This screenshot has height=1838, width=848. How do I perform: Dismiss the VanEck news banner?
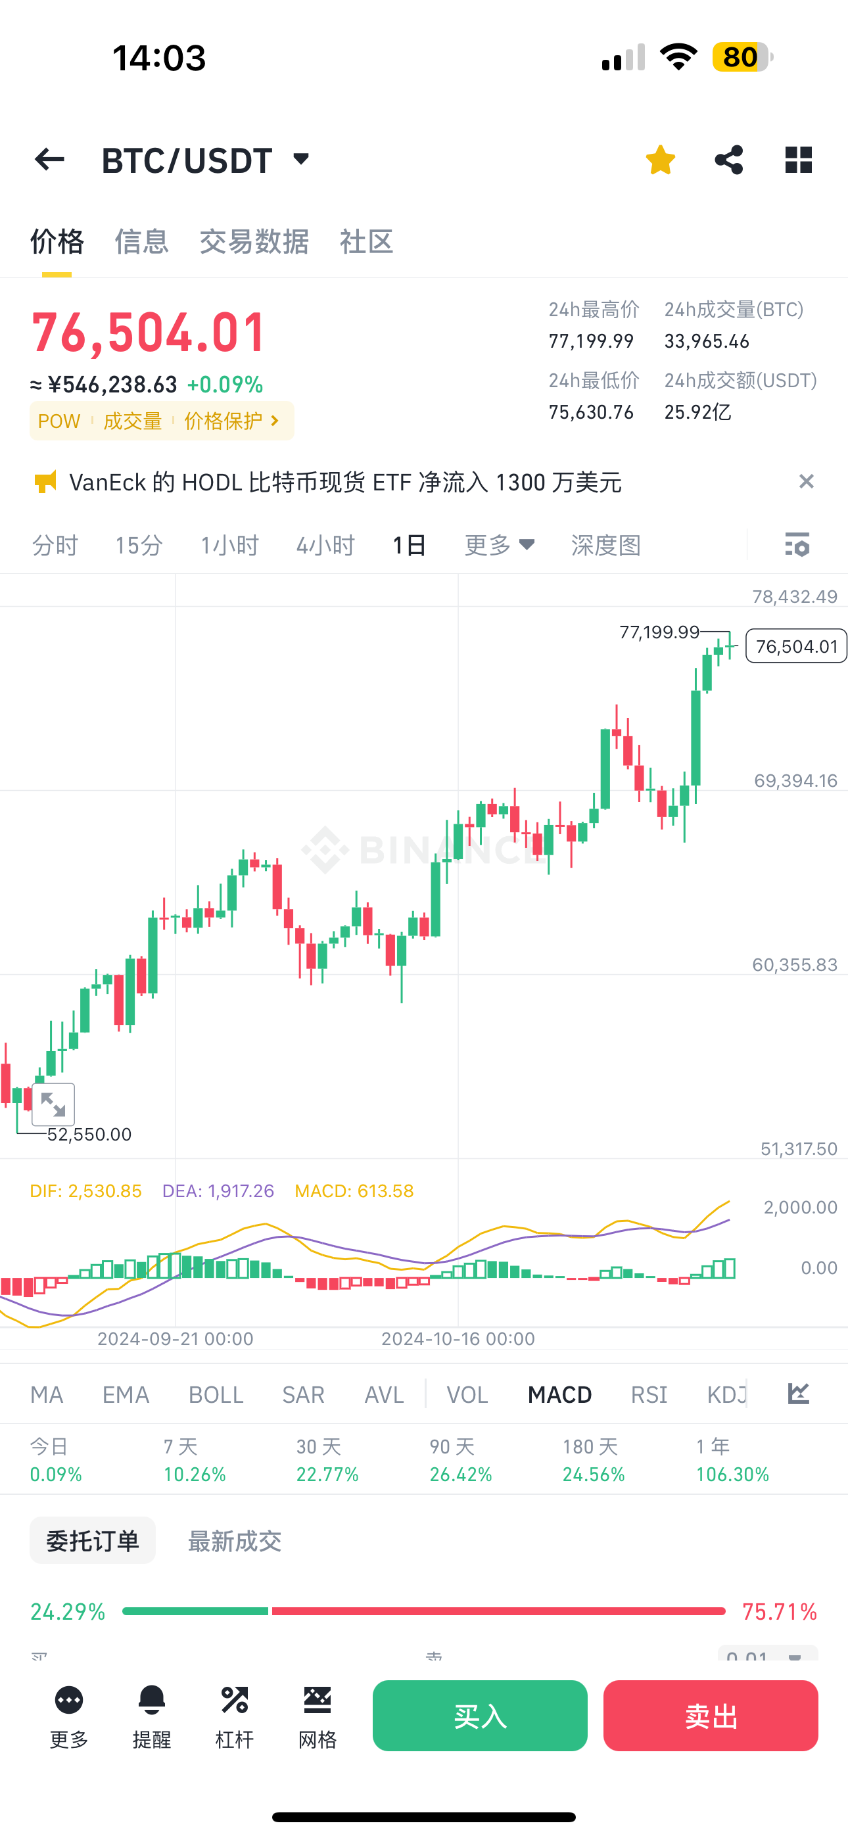pyautogui.click(x=806, y=482)
